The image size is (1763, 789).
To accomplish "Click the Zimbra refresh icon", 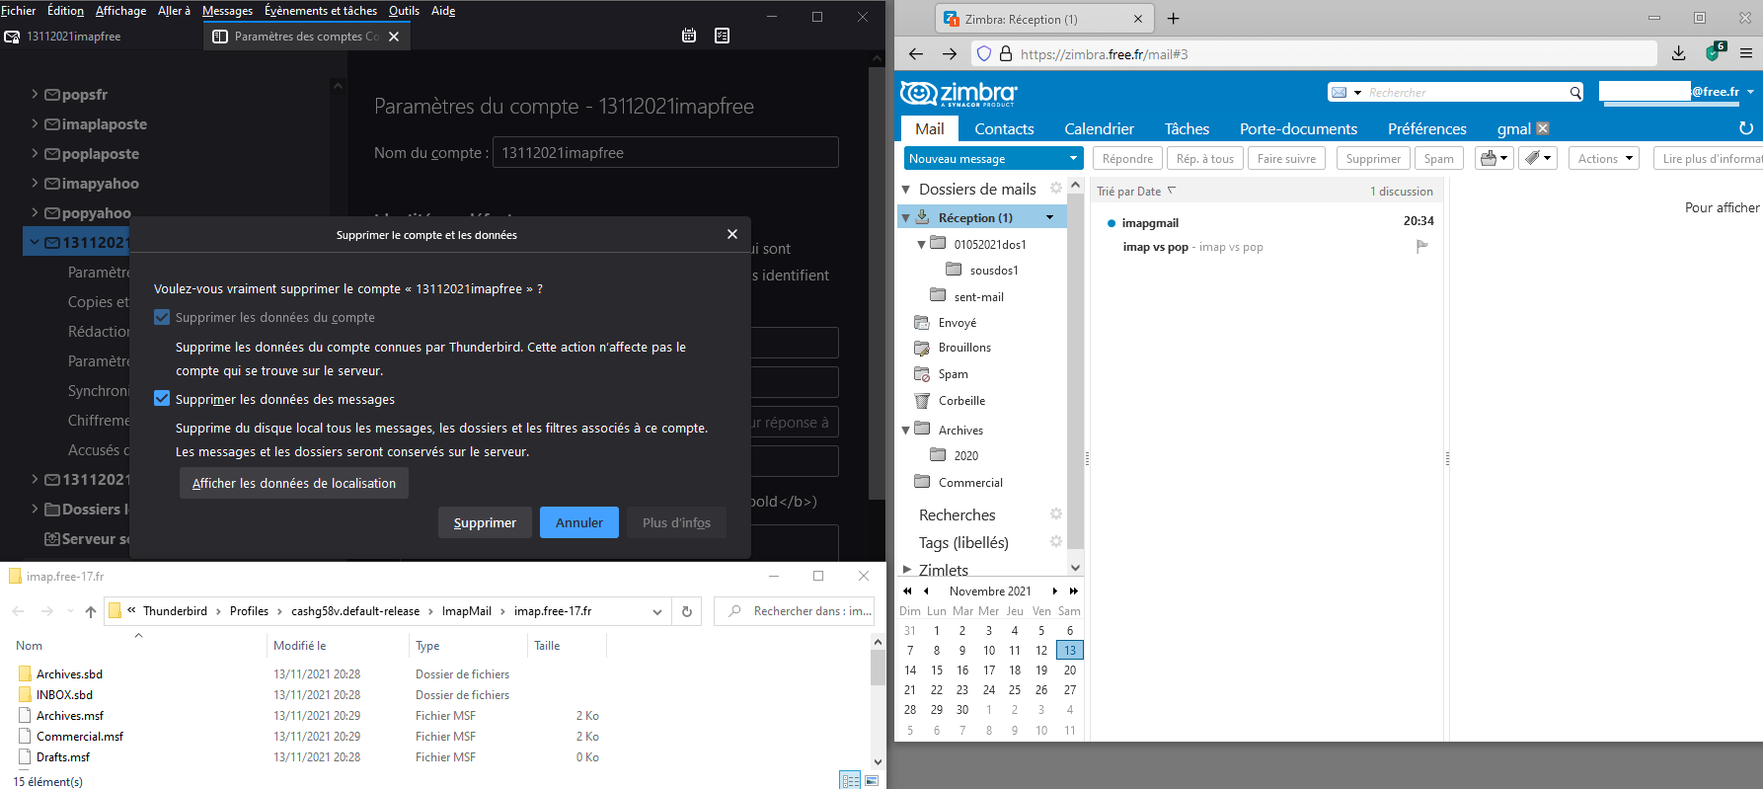I will pyautogui.click(x=1745, y=128).
